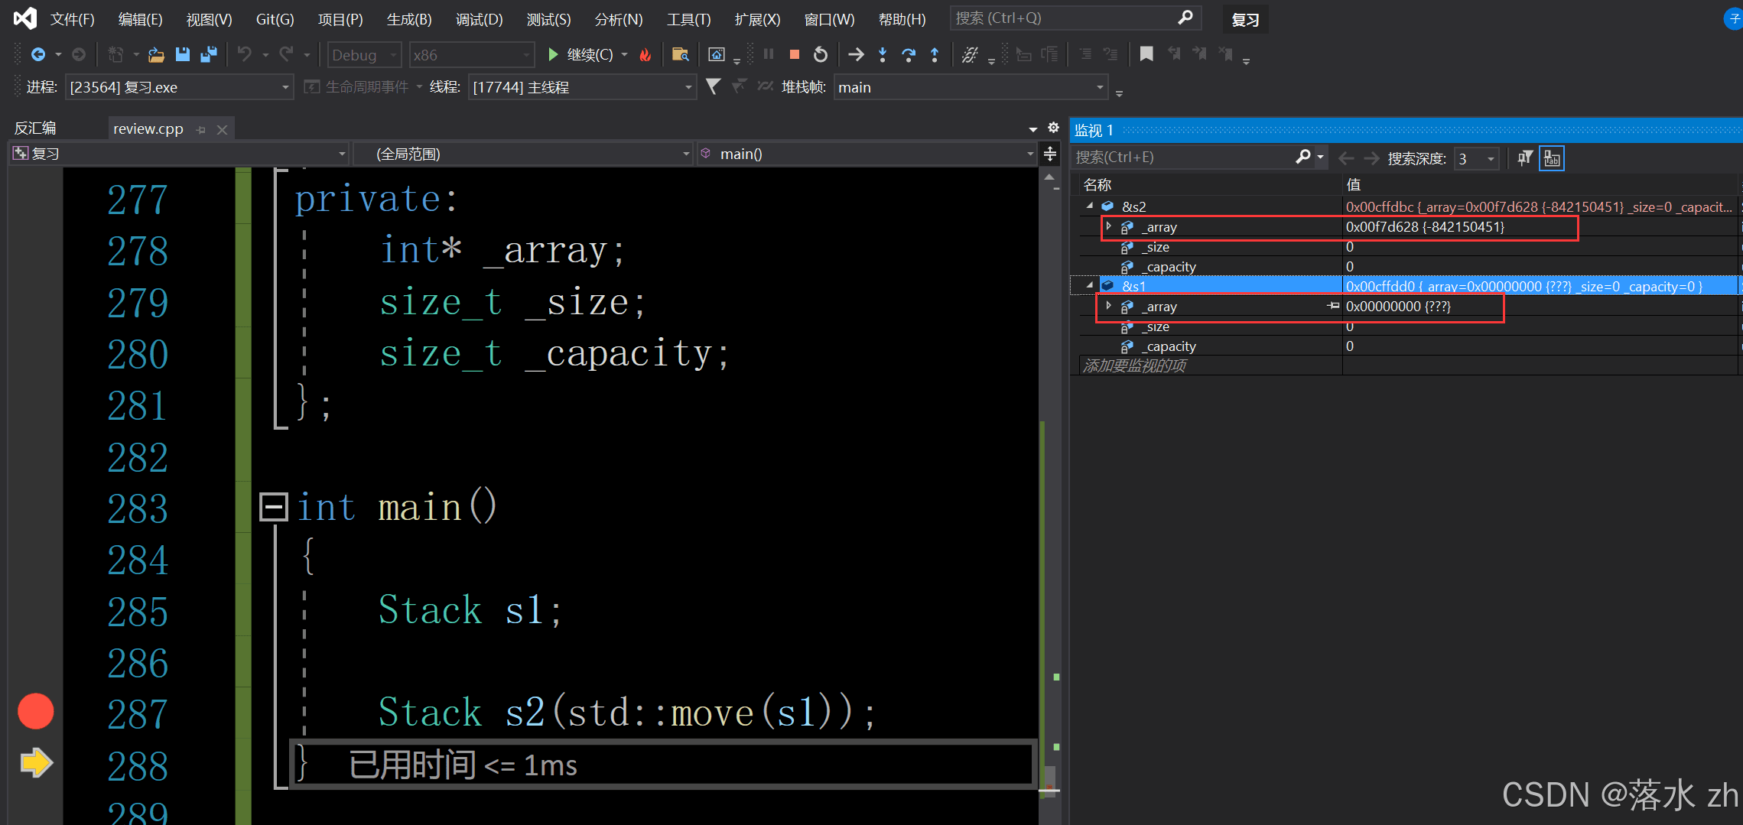Viewport: 1743px width, 825px height.
Task: Open the main() member dropdown
Action: pyautogui.click(x=867, y=154)
